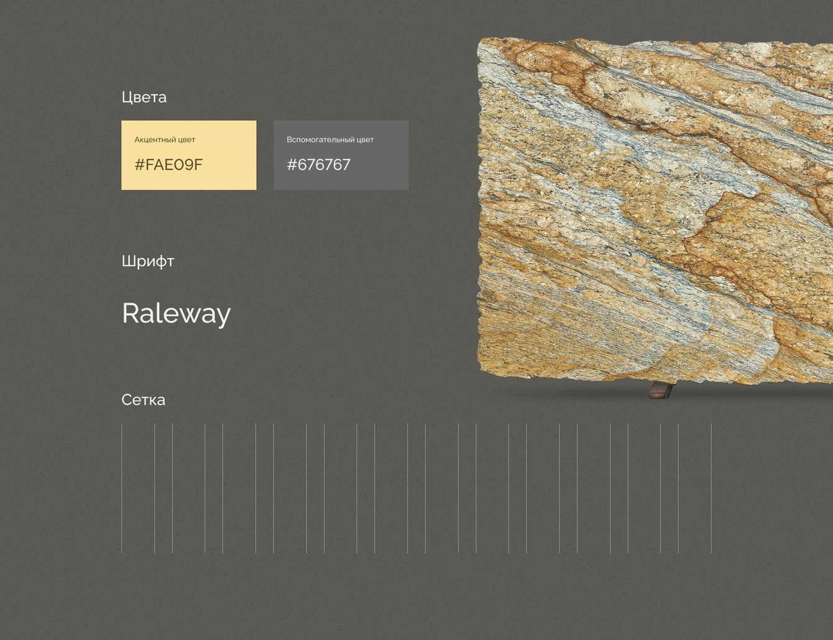Click the gray auxiliary swatch #676767
The image size is (833, 640).
[x=341, y=155]
